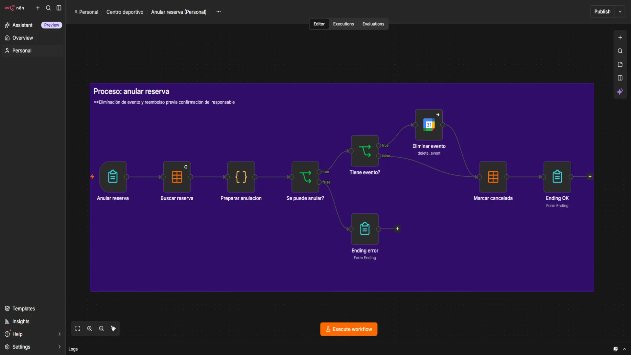Click the zoom to fit icon
631x355 pixels.
click(78, 328)
